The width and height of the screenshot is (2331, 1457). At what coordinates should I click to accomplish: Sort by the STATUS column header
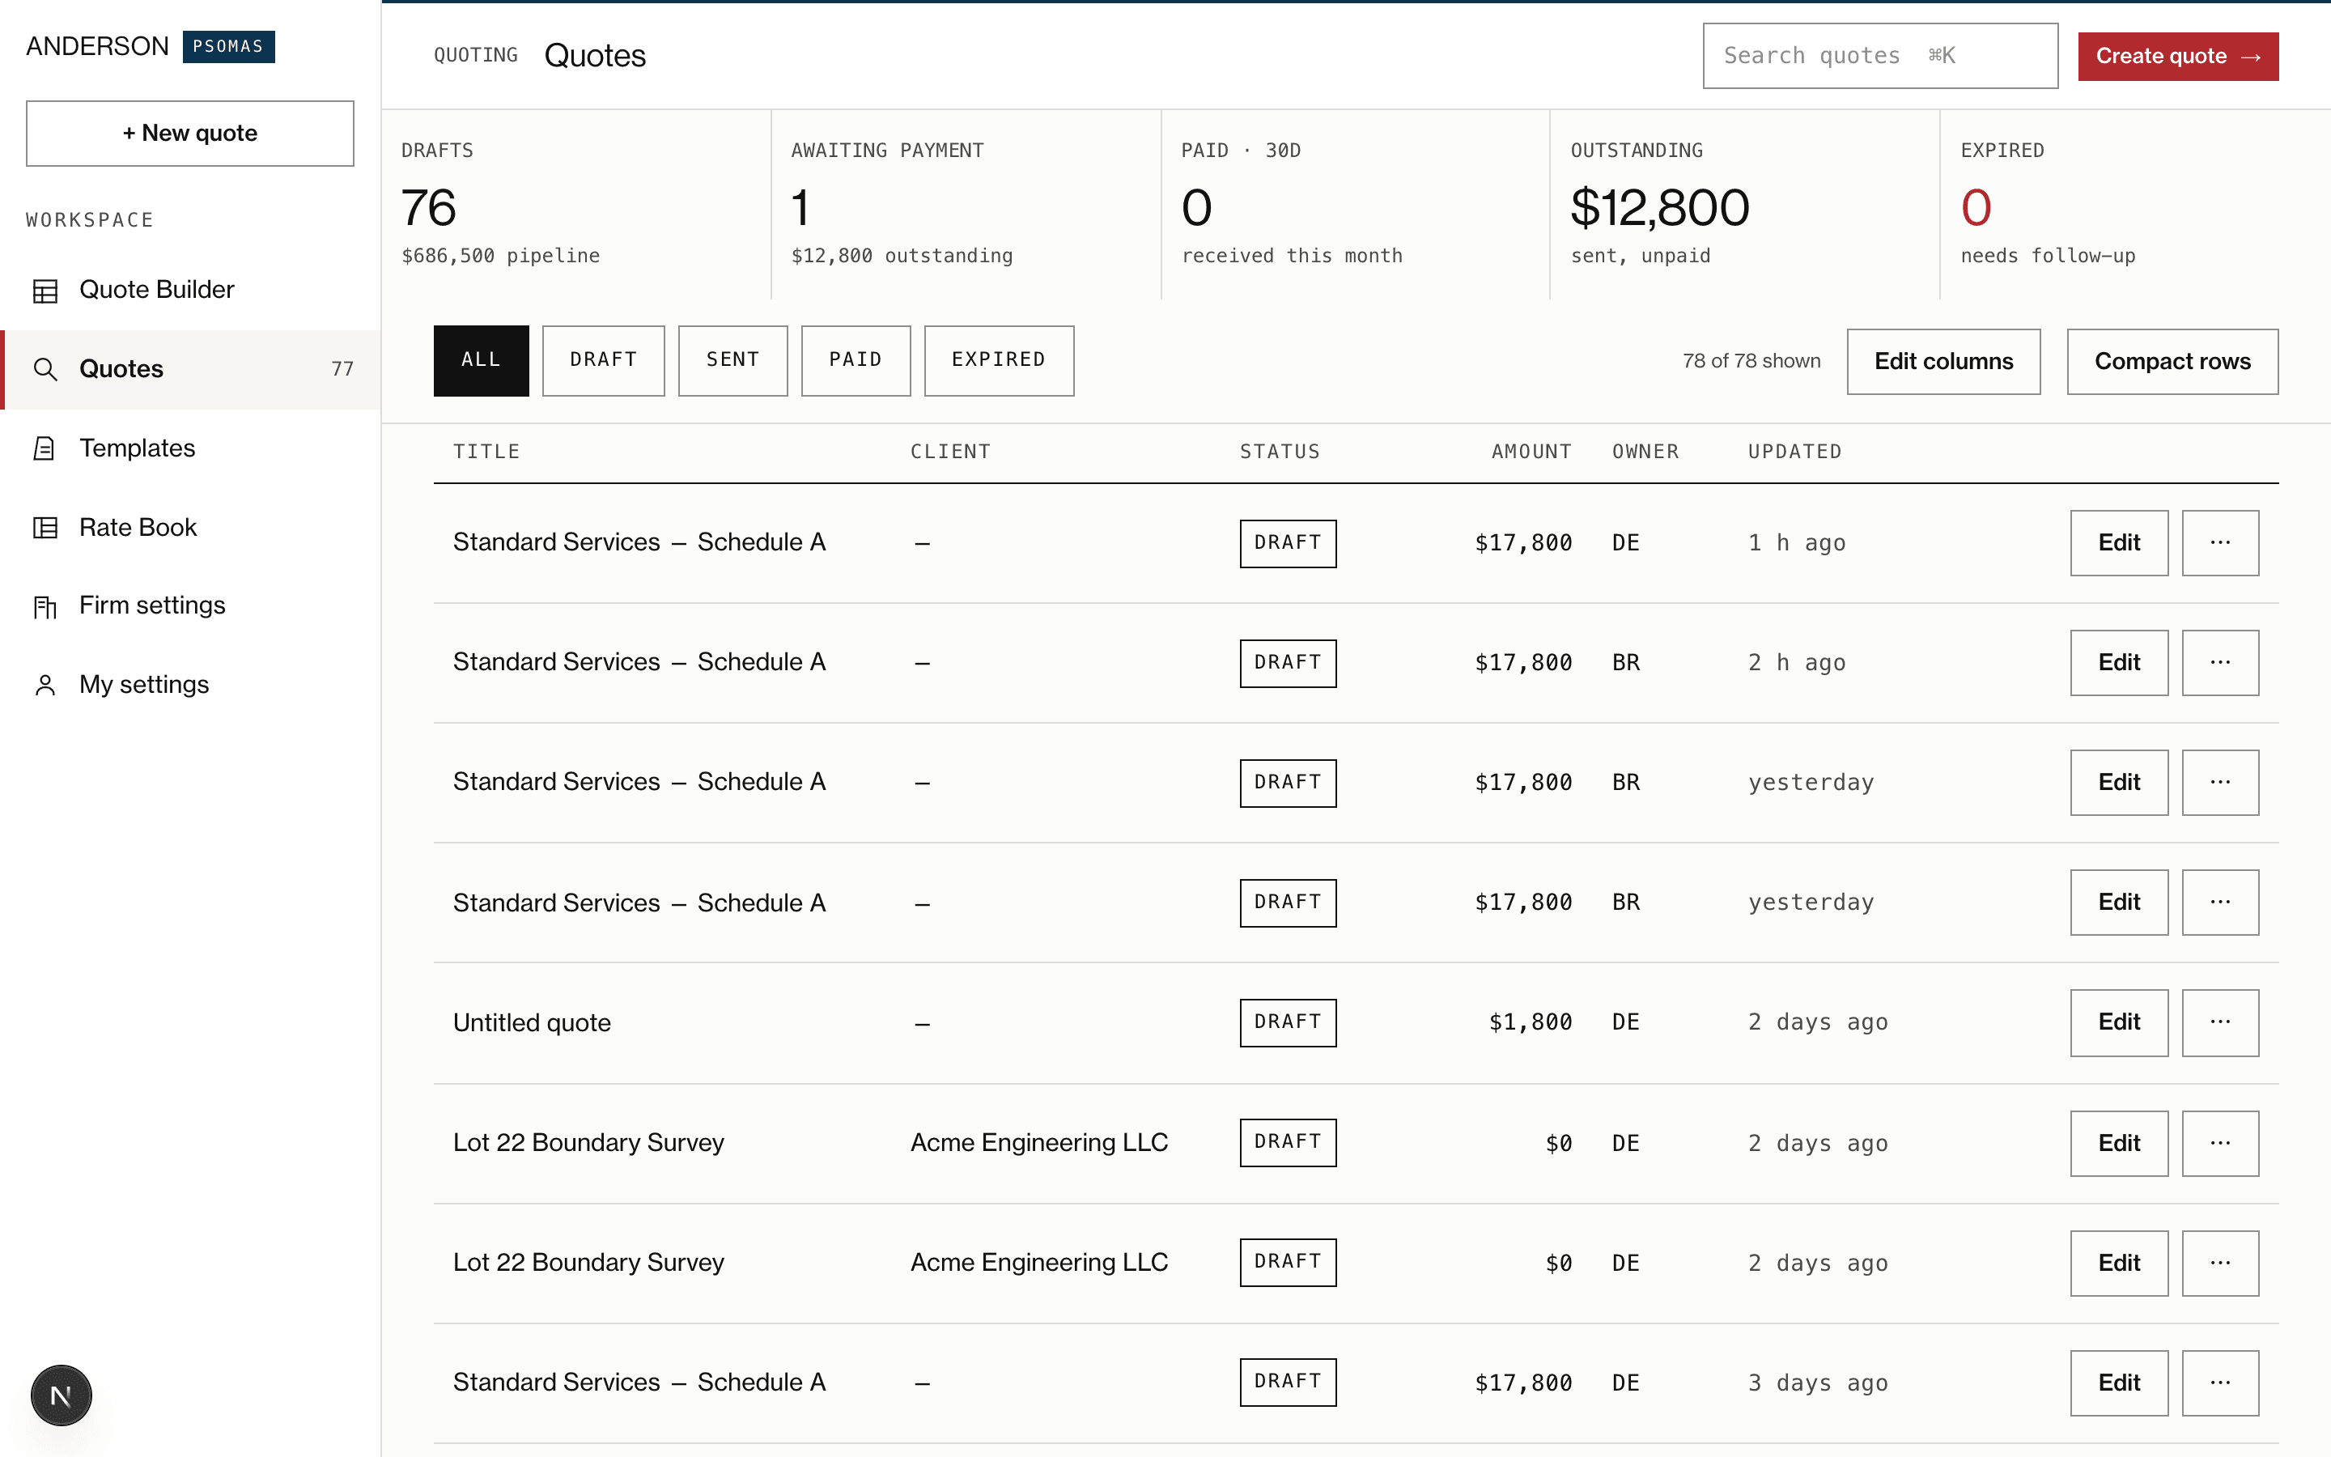[x=1279, y=452]
